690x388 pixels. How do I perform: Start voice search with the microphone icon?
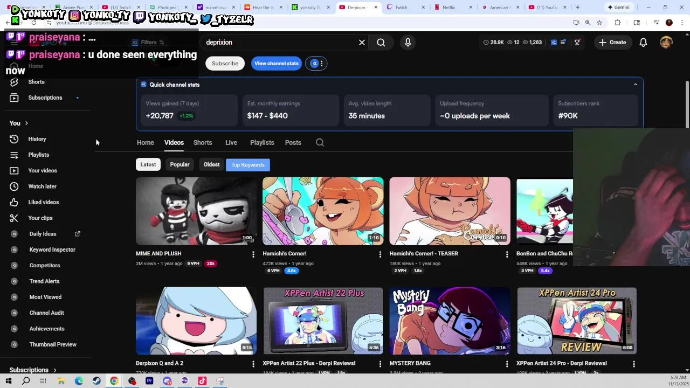point(408,43)
